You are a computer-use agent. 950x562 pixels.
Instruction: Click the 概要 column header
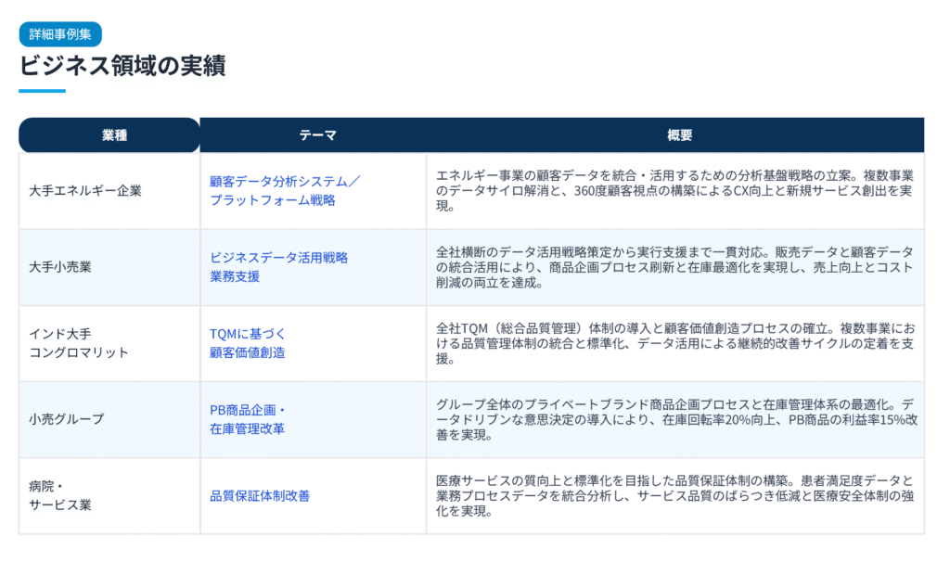click(x=679, y=135)
